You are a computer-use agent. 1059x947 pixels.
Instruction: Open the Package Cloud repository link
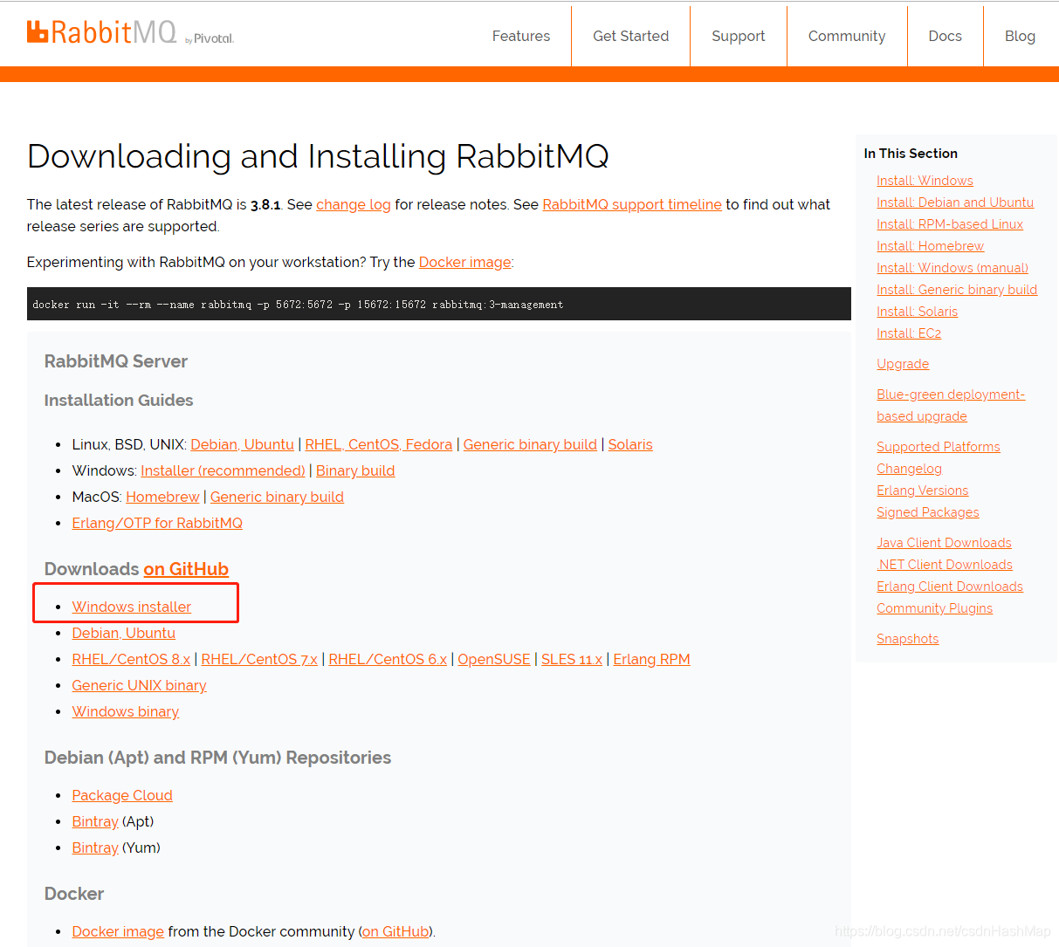click(x=122, y=795)
